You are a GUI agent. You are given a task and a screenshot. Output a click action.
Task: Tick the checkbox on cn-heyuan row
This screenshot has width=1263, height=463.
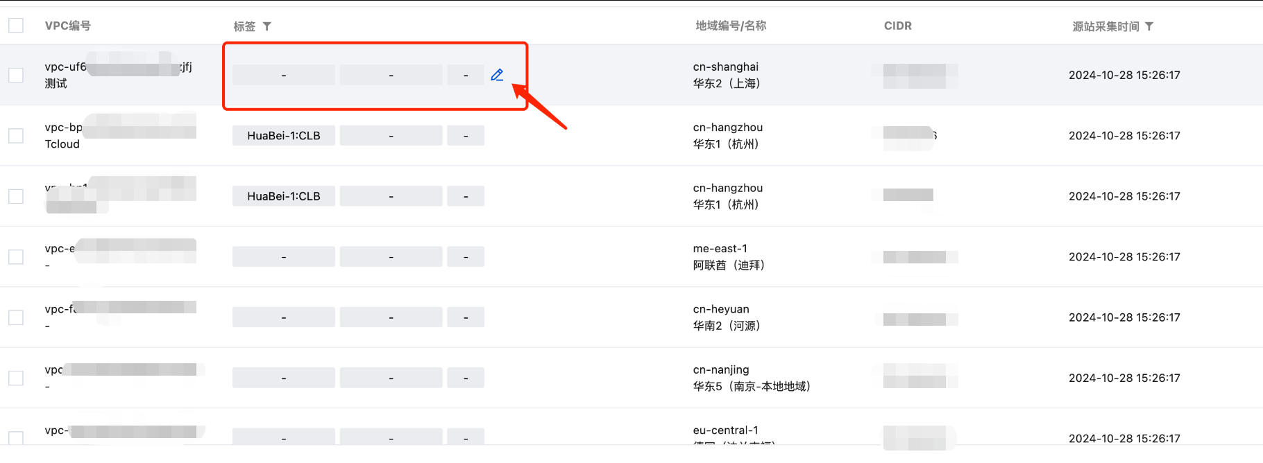(16, 317)
